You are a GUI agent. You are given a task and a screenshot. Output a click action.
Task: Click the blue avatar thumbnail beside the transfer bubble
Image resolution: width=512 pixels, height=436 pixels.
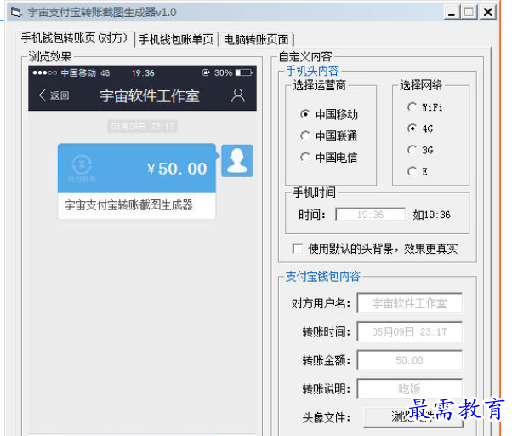[x=237, y=161]
